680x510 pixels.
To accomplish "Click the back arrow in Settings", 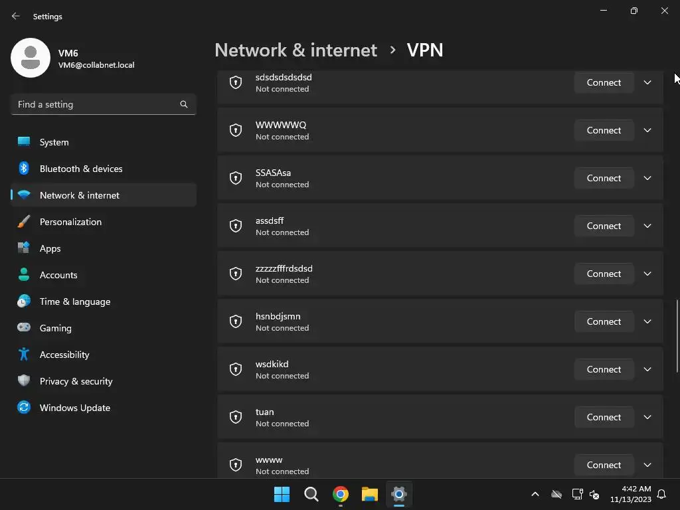I will point(16,16).
